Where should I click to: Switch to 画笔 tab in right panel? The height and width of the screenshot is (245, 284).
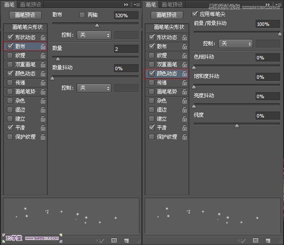[151, 5]
